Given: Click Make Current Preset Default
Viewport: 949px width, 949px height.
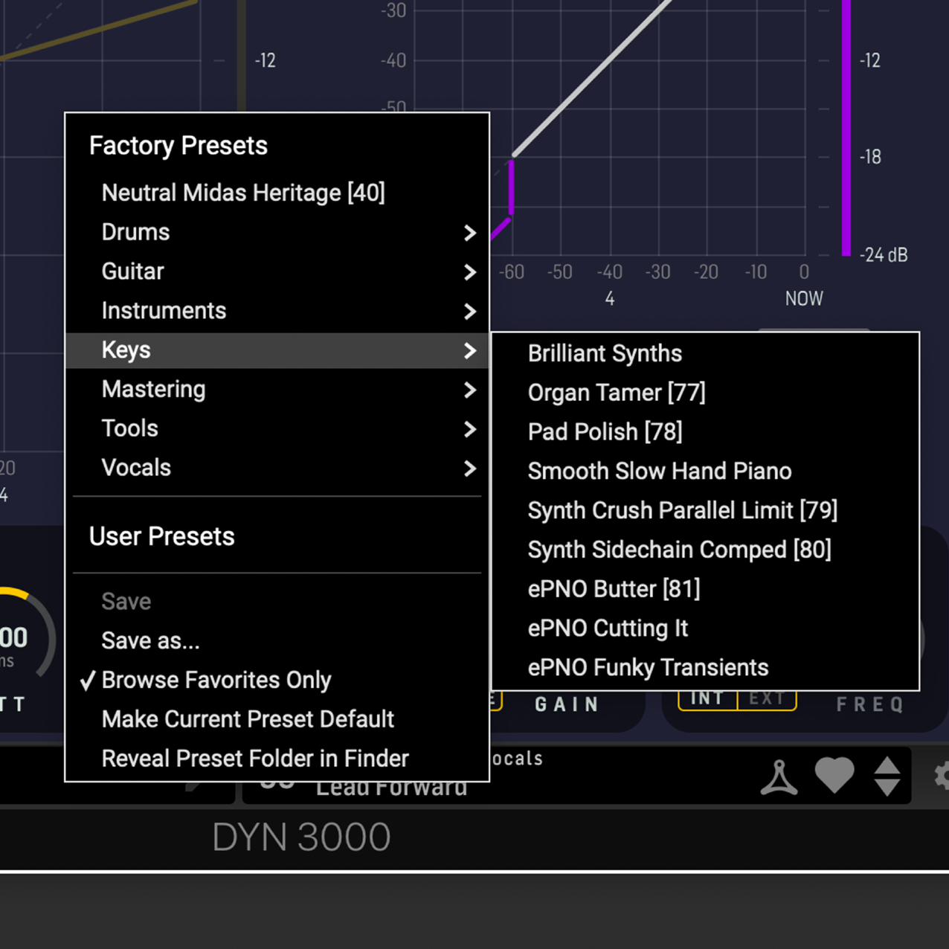Looking at the screenshot, I should [x=277, y=719].
